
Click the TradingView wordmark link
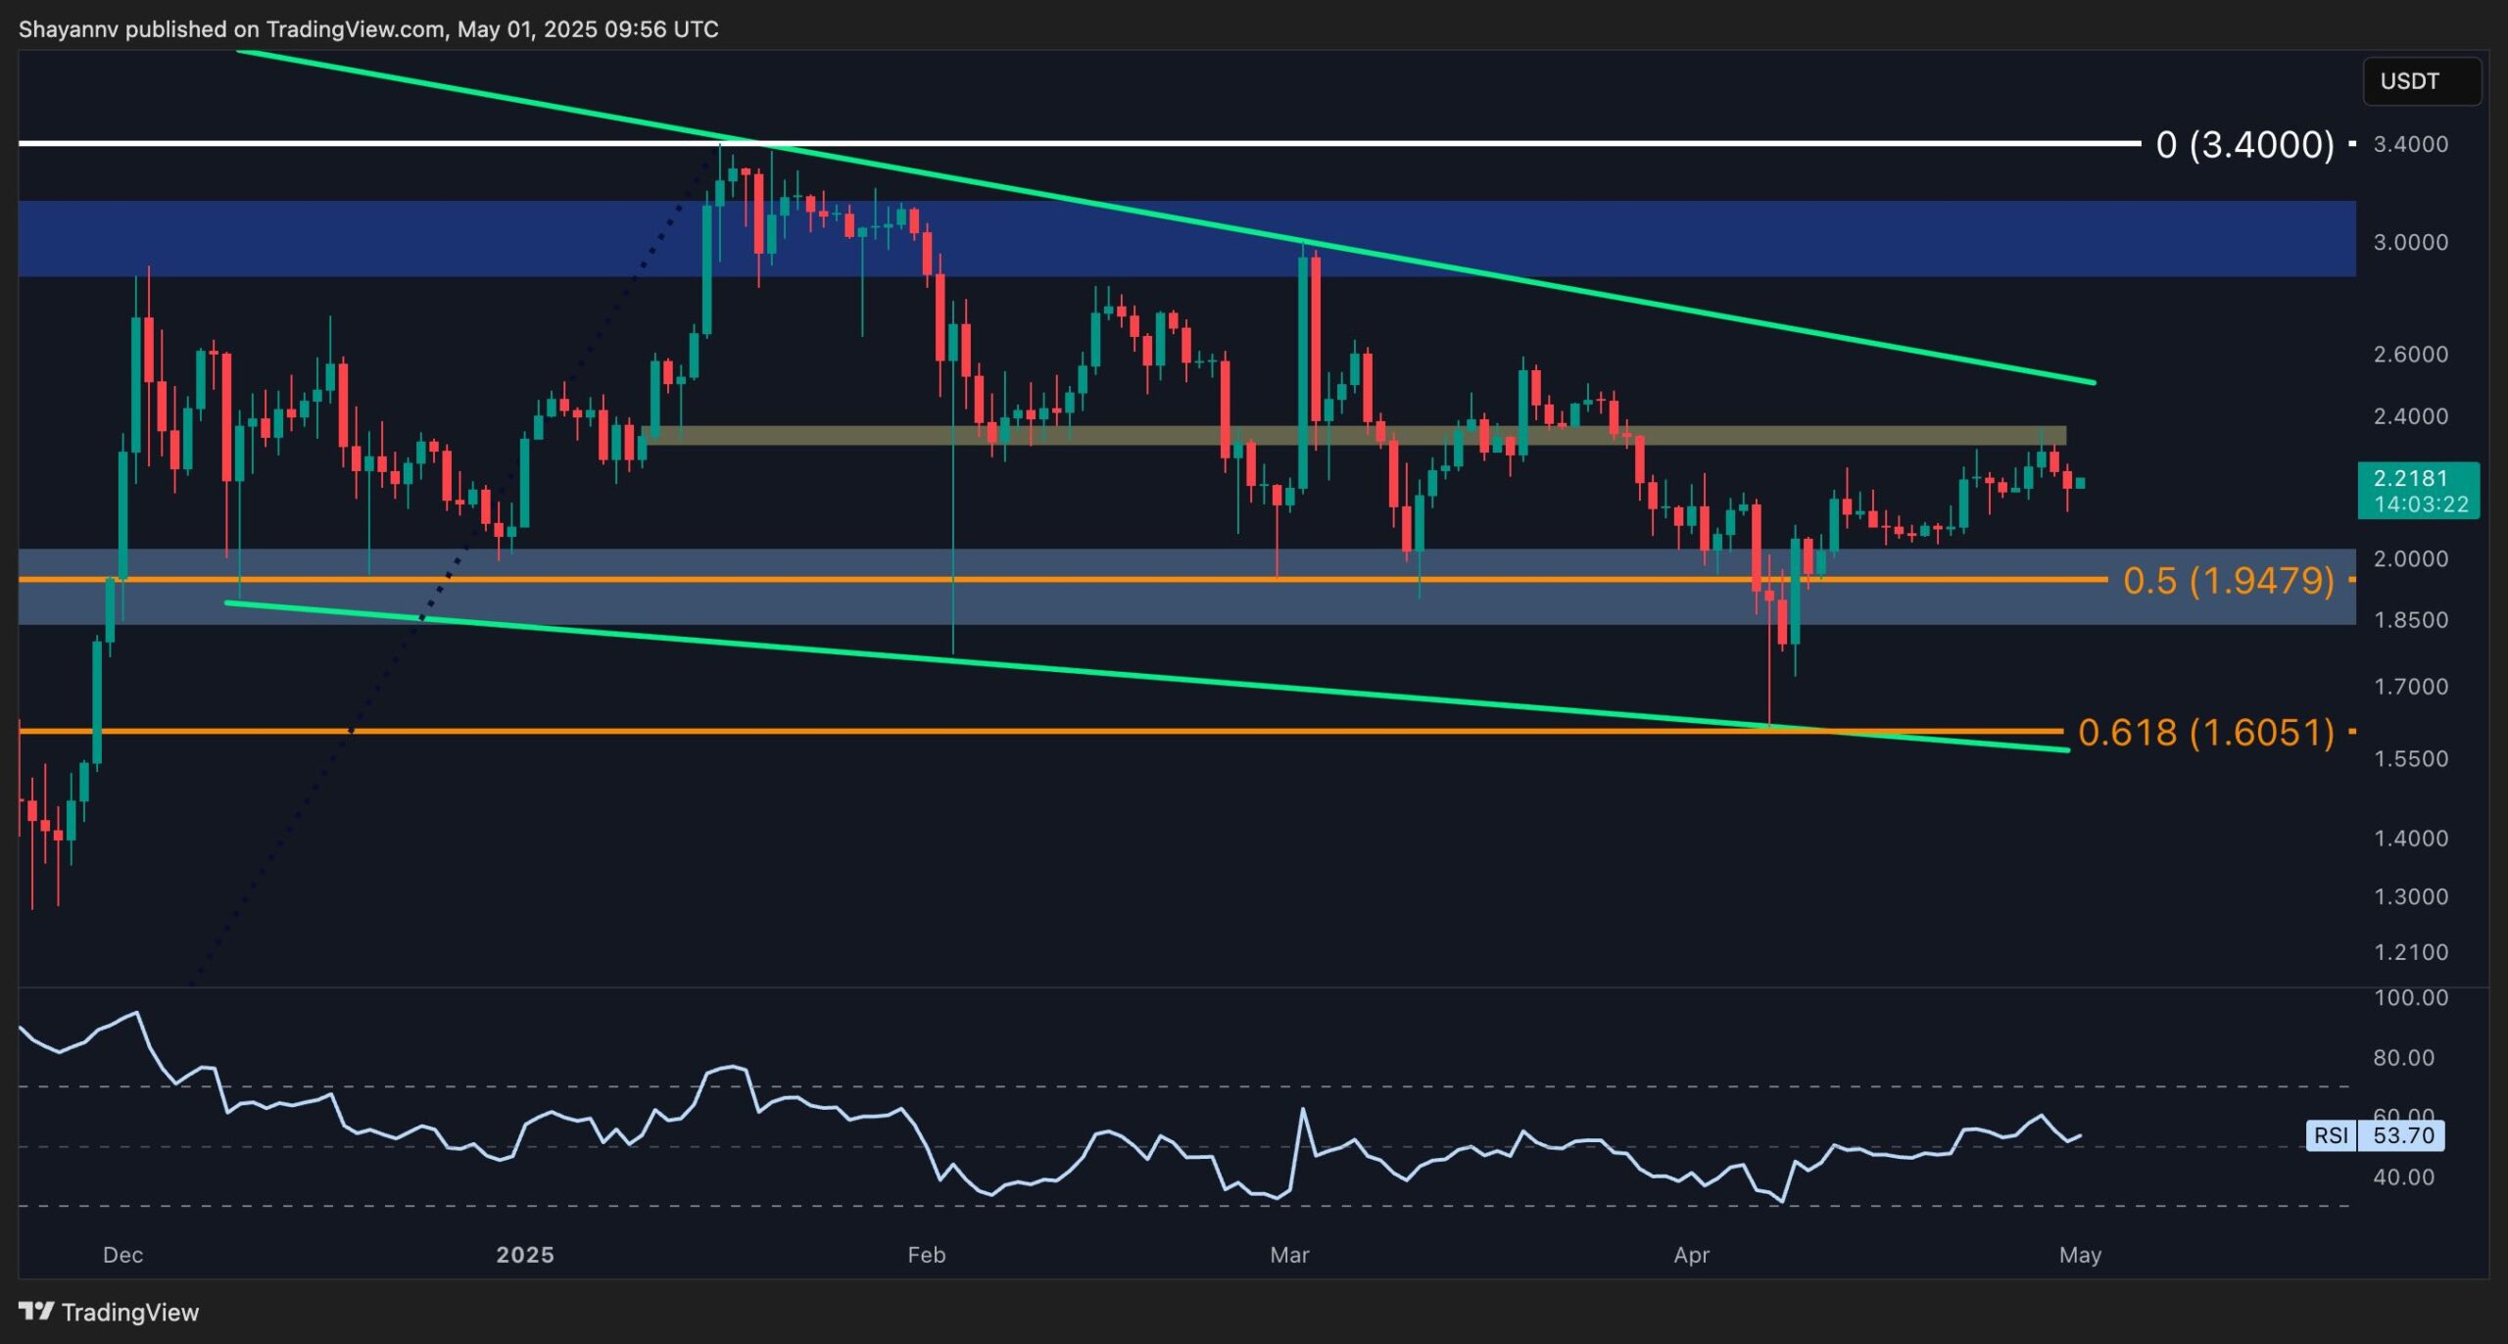129,1312
